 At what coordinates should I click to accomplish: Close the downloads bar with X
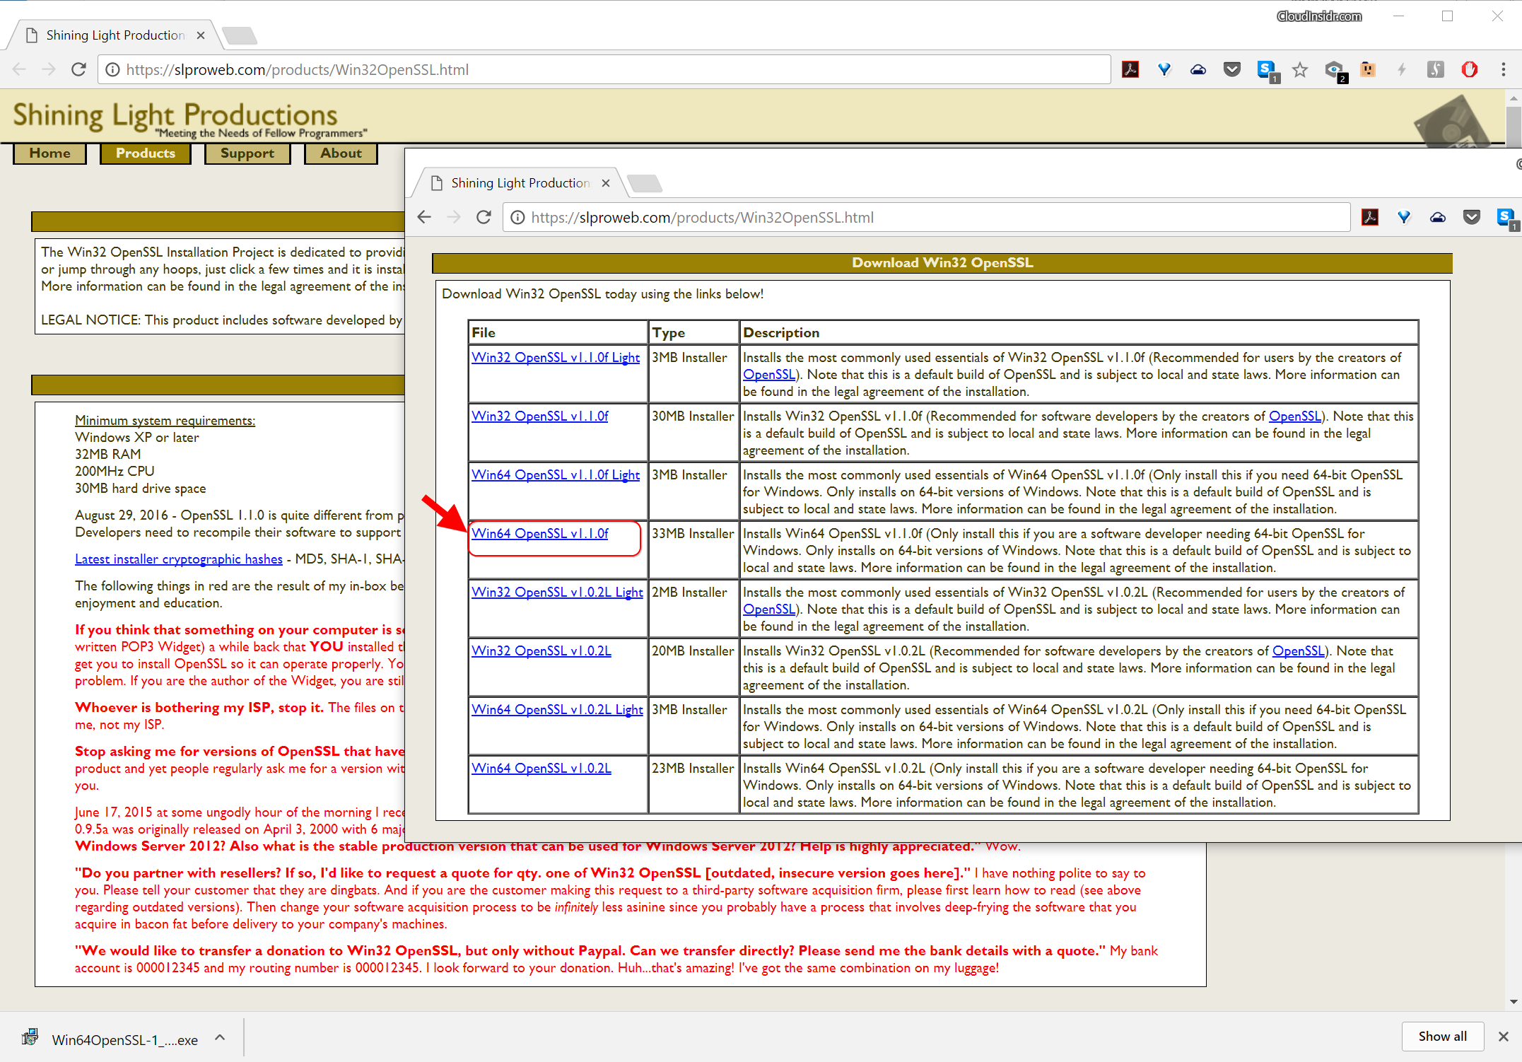click(x=1504, y=1037)
